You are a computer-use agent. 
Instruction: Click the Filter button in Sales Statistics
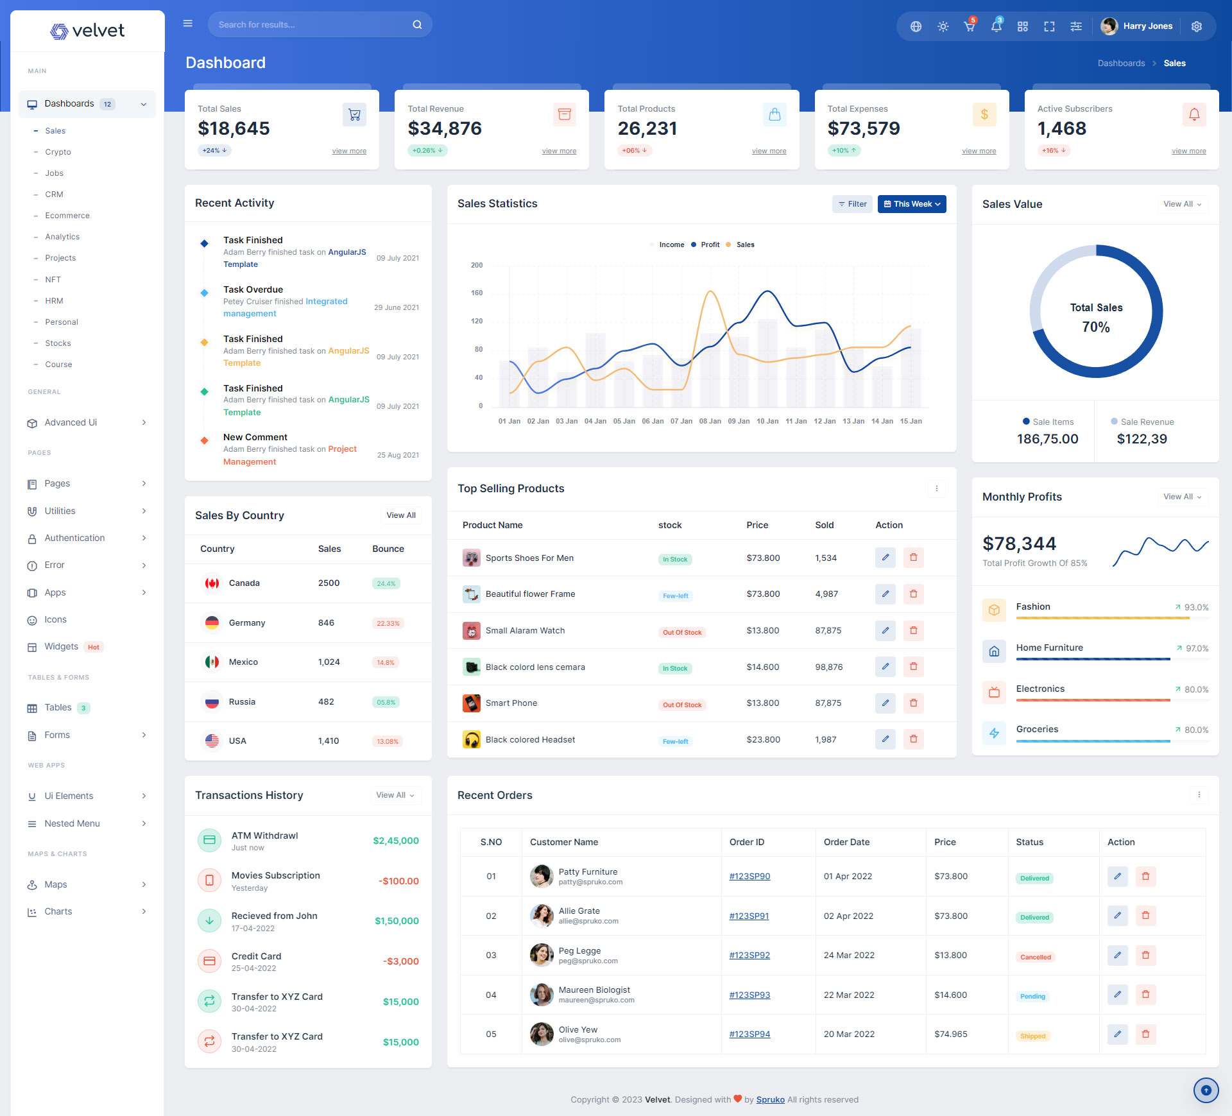click(x=852, y=204)
